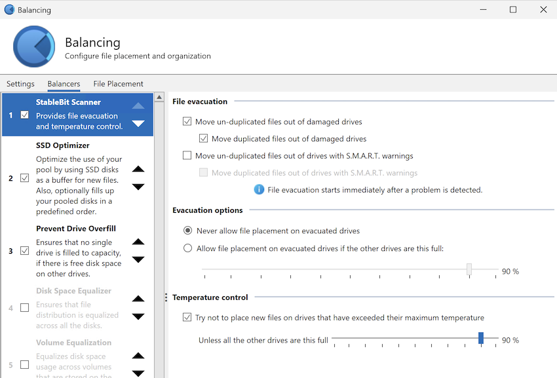
Task: Click the temperature control fullness slider thumb
Action: click(481, 338)
